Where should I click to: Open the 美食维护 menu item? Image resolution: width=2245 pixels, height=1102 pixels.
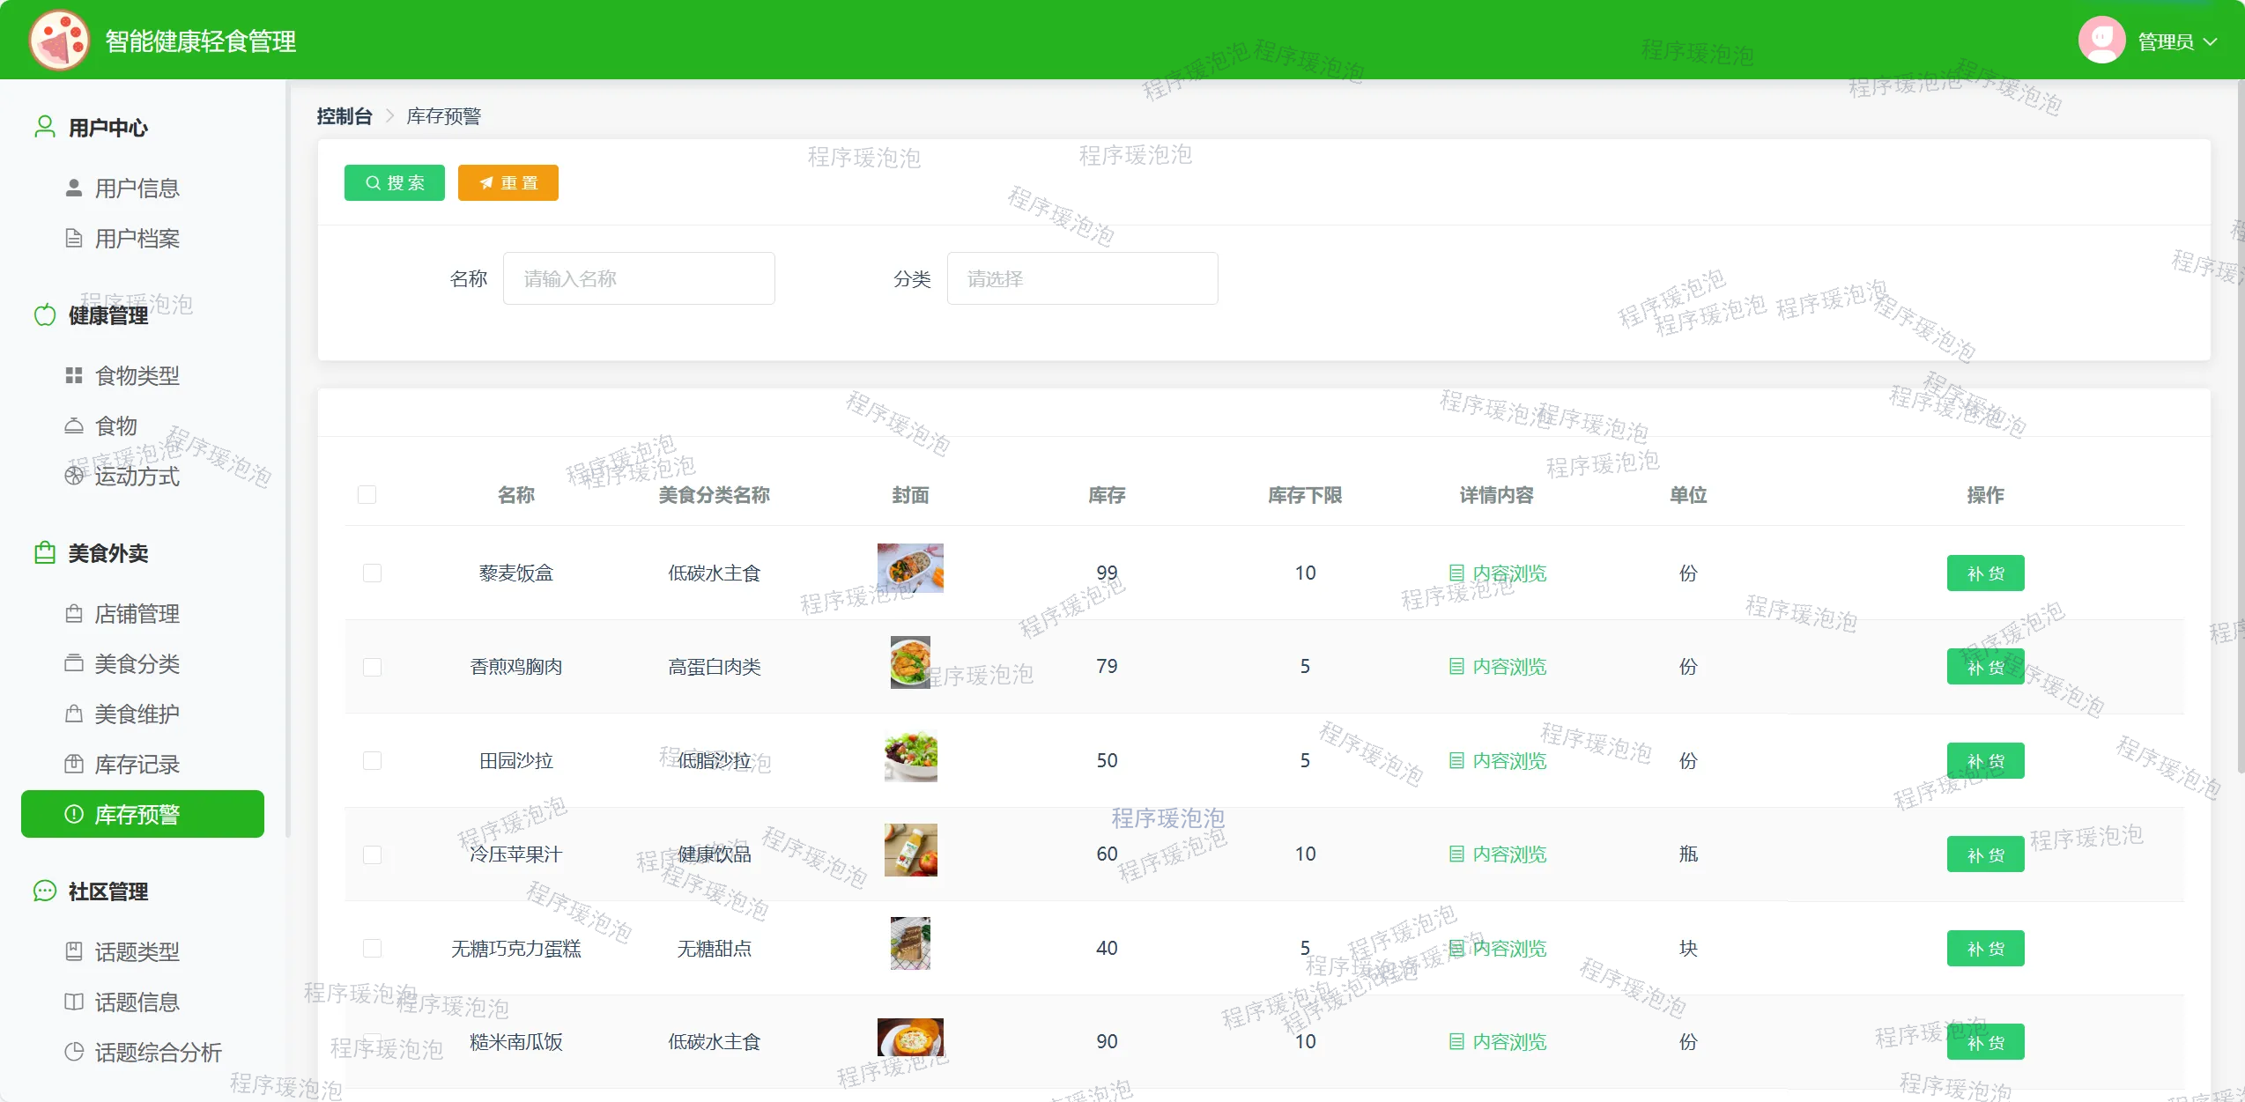coord(137,714)
